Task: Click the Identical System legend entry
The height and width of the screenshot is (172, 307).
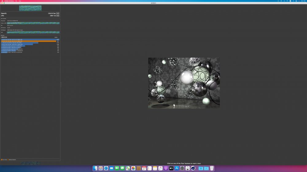Action: (x=12, y=160)
